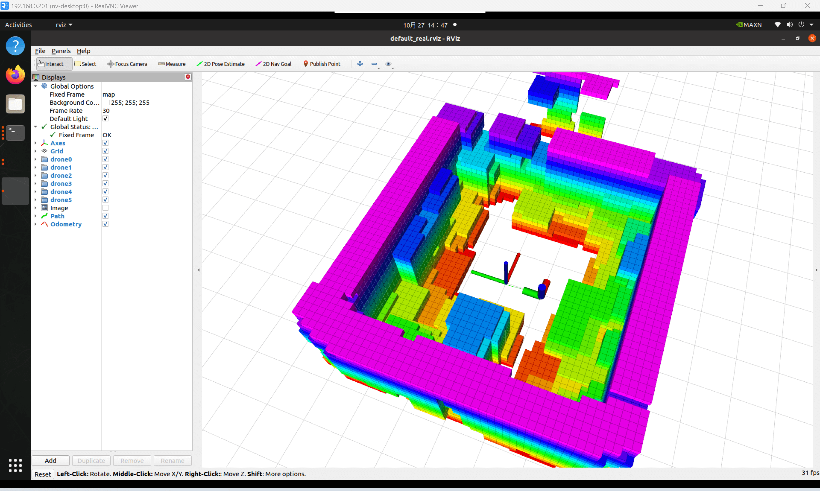This screenshot has height=491, width=820.
Task: Open the rviz application menu
Action: (x=64, y=25)
